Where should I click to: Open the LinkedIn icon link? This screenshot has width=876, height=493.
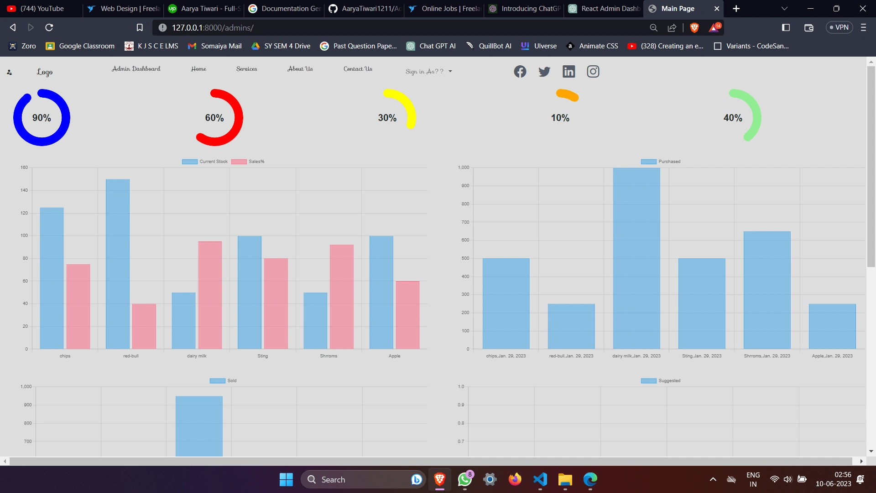coord(568,72)
